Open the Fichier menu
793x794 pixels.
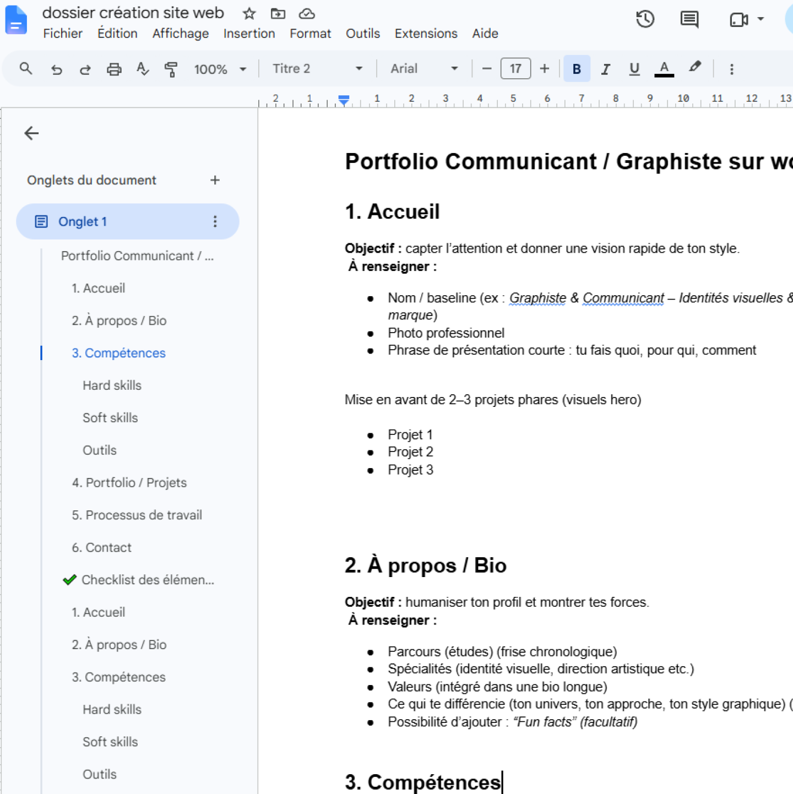click(63, 34)
